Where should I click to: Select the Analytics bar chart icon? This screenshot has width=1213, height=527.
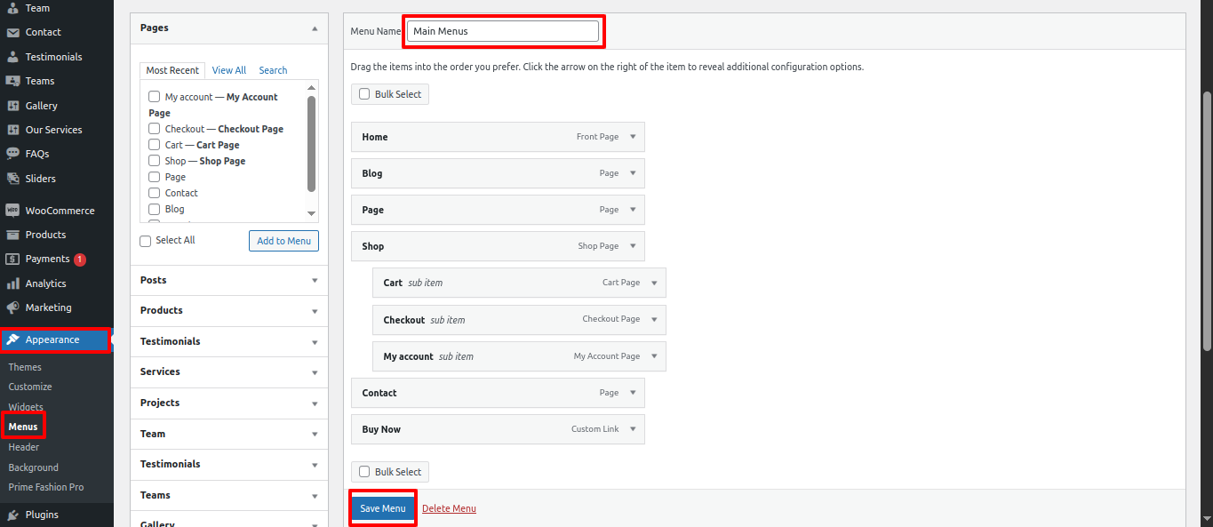click(x=12, y=283)
